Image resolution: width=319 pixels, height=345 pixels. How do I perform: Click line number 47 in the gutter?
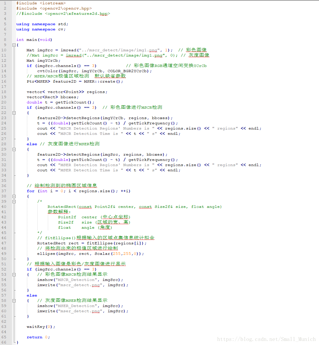(4, 243)
